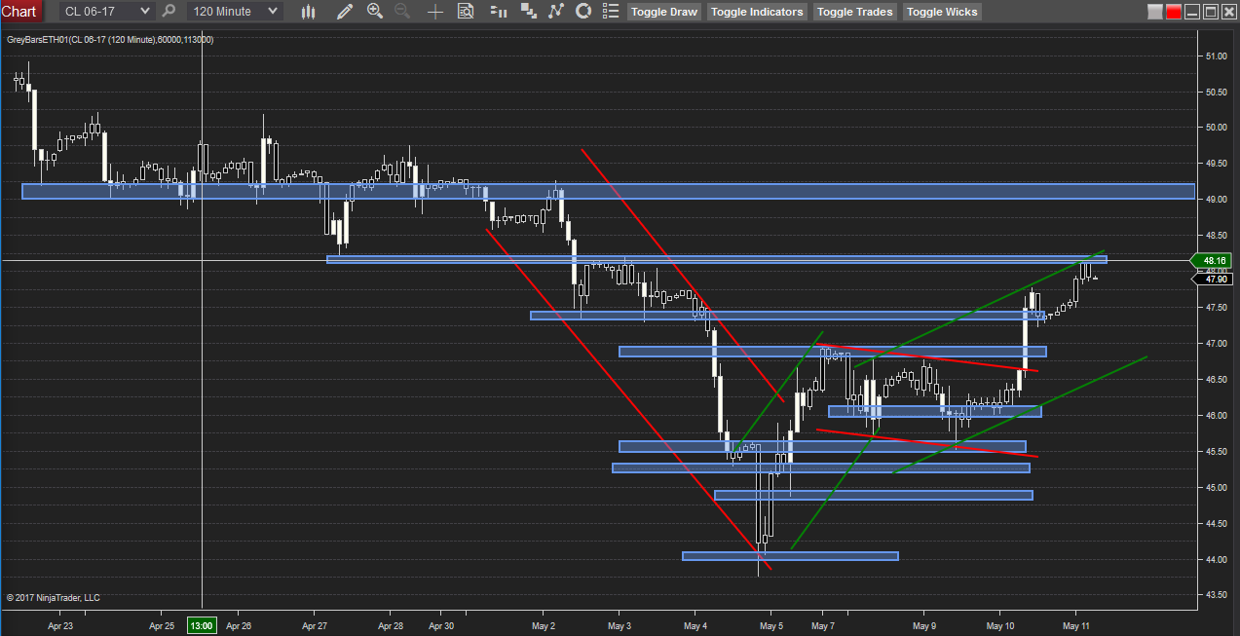The width and height of the screenshot is (1240, 636).
Task: Select the 47.90 current price marker
Action: pyautogui.click(x=1214, y=280)
